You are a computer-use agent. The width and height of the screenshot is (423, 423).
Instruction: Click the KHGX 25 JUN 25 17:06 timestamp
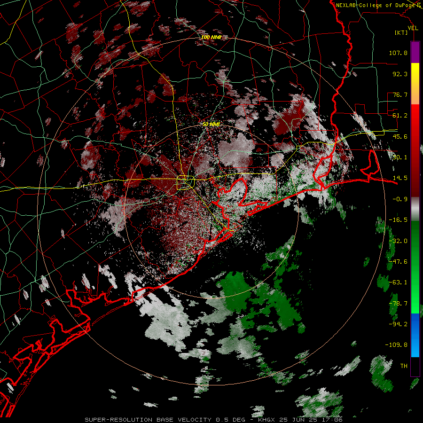(300, 420)
